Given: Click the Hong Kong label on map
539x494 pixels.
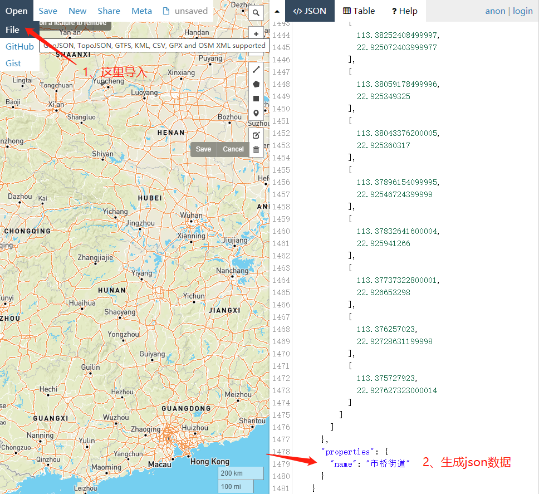Looking at the screenshot, I should (210, 461).
